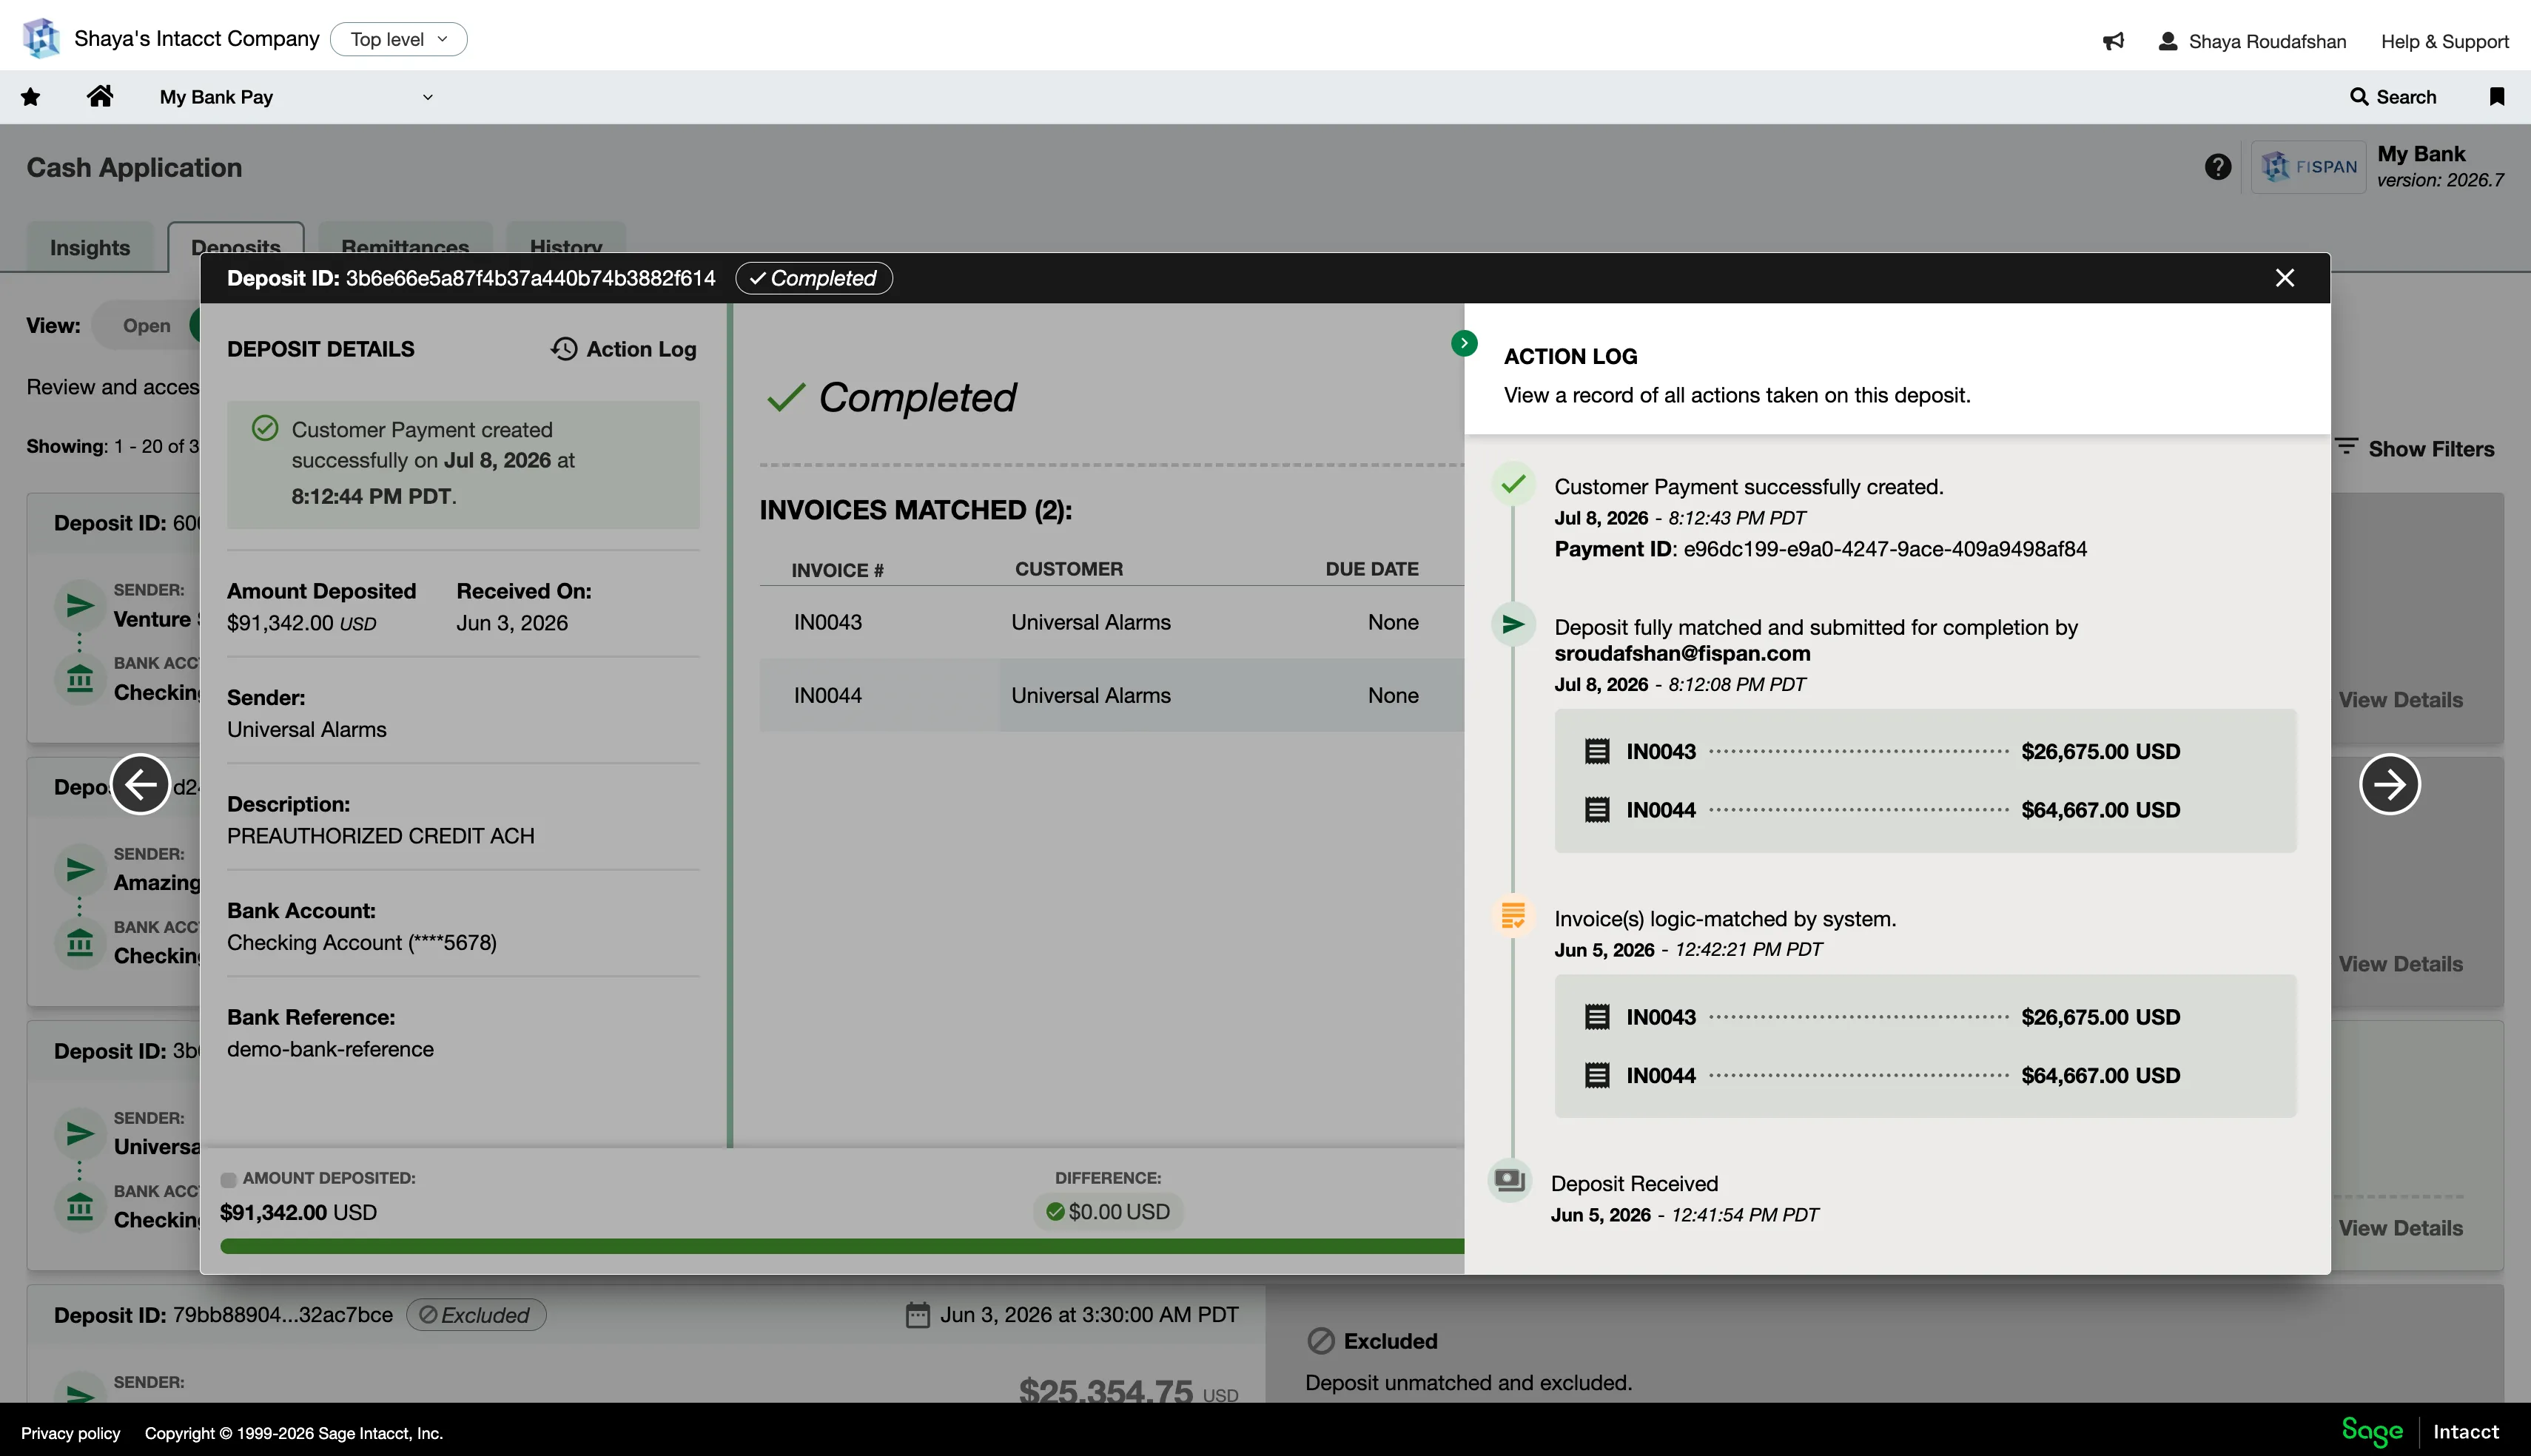Open the announcements megaphone icon
The height and width of the screenshot is (1456, 2531).
[x=2113, y=41]
